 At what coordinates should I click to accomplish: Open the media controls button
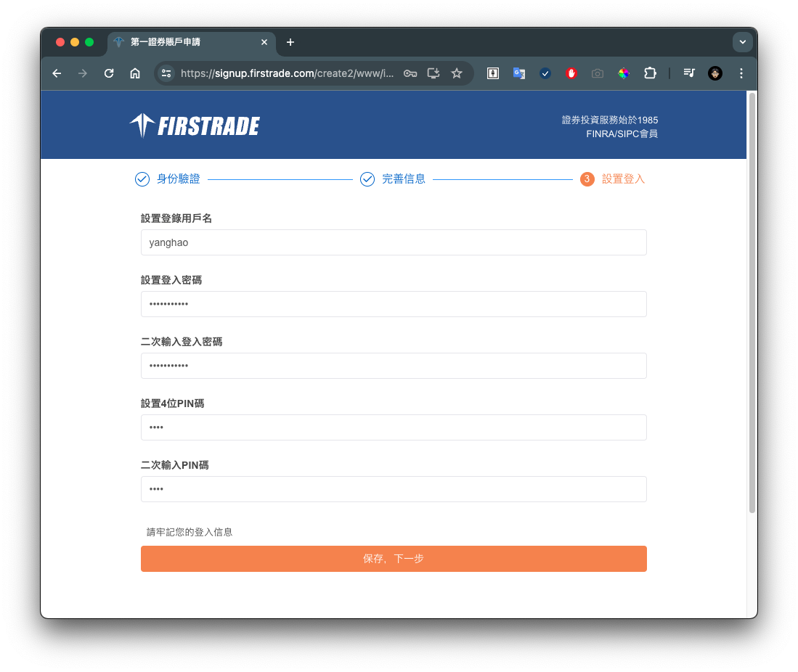pyautogui.click(x=689, y=73)
